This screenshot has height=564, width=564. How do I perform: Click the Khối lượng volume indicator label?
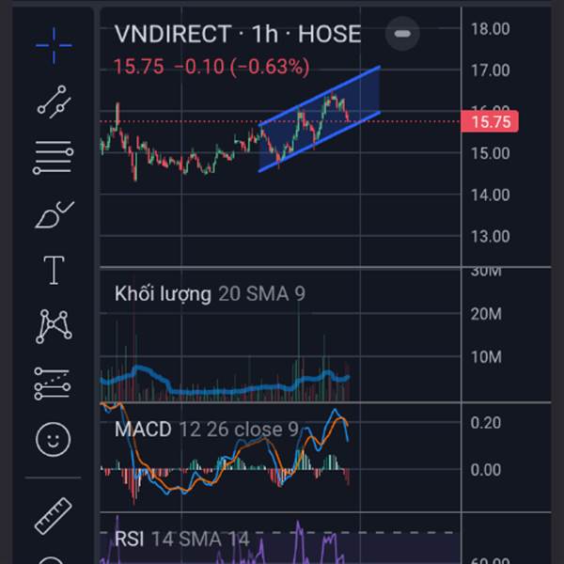210,293
